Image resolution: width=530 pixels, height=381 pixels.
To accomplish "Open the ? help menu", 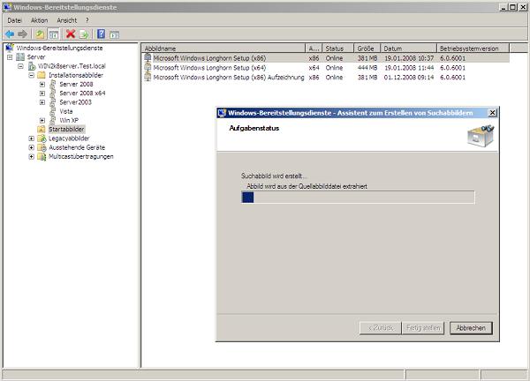I will [x=87, y=20].
